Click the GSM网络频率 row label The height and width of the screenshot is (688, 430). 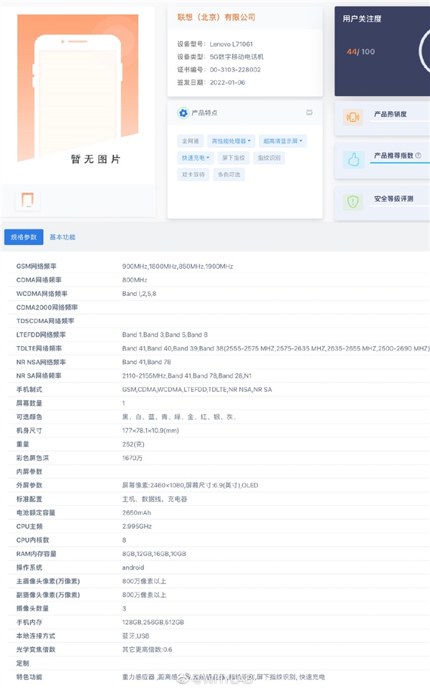pyautogui.click(x=37, y=267)
